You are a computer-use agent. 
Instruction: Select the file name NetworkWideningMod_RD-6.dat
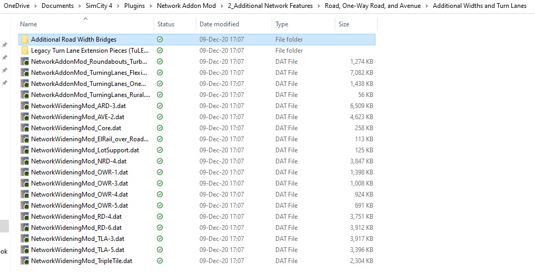pyautogui.click(x=76, y=228)
